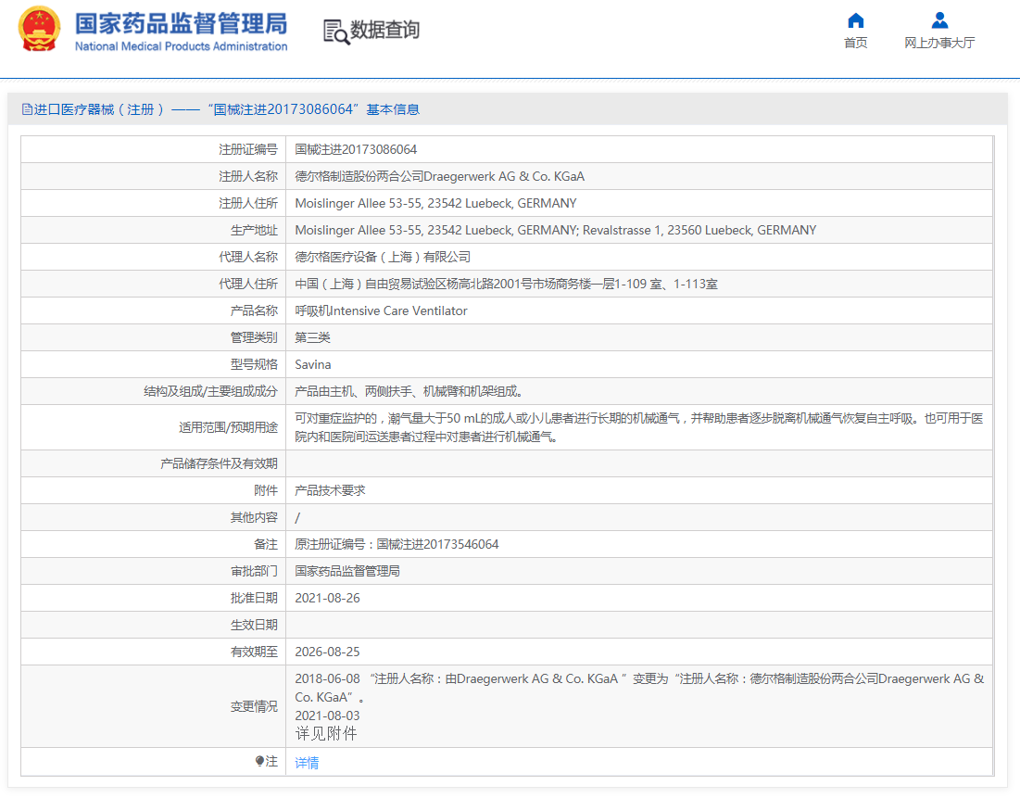This screenshot has width=1020, height=798.
Task: Click approval department value 国家药品监督管理局
Action: click(347, 571)
